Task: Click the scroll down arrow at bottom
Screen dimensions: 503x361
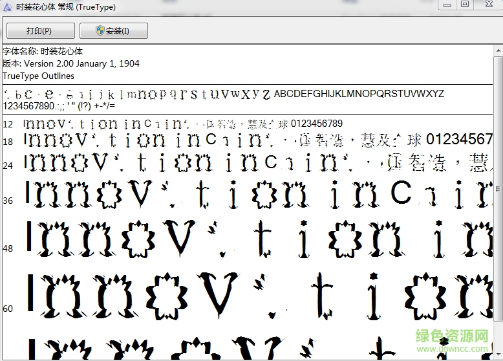Action: pyautogui.click(x=498, y=355)
